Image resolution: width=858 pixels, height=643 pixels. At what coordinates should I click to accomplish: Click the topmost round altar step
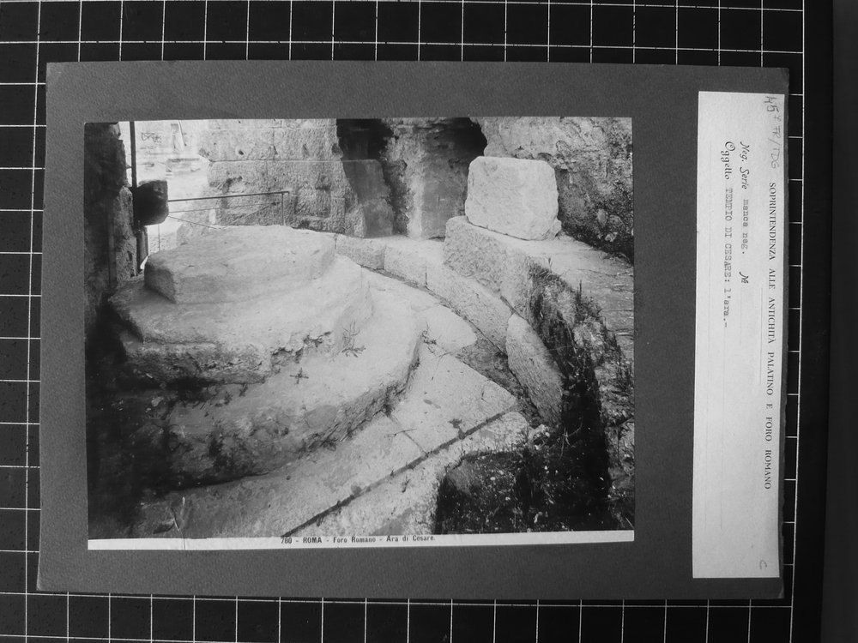click(239, 261)
